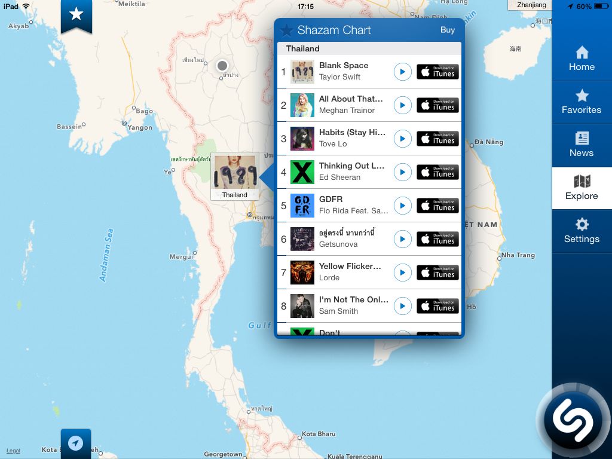Open Meghan Trainor album art thumbnail
This screenshot has height=459, width=612.
coord(302,105)
